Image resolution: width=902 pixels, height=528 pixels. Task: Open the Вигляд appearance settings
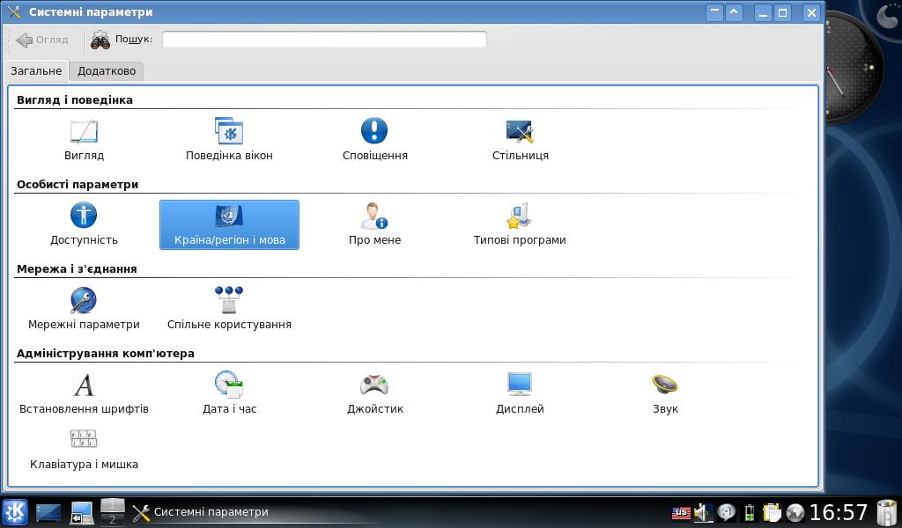(84, 140)
